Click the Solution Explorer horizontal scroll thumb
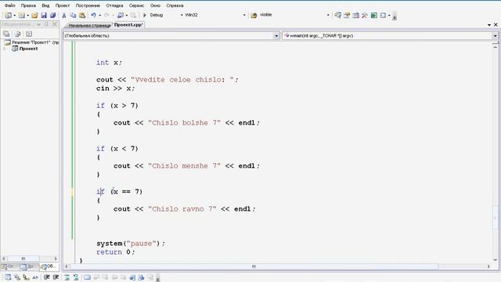 coord(23,258)
